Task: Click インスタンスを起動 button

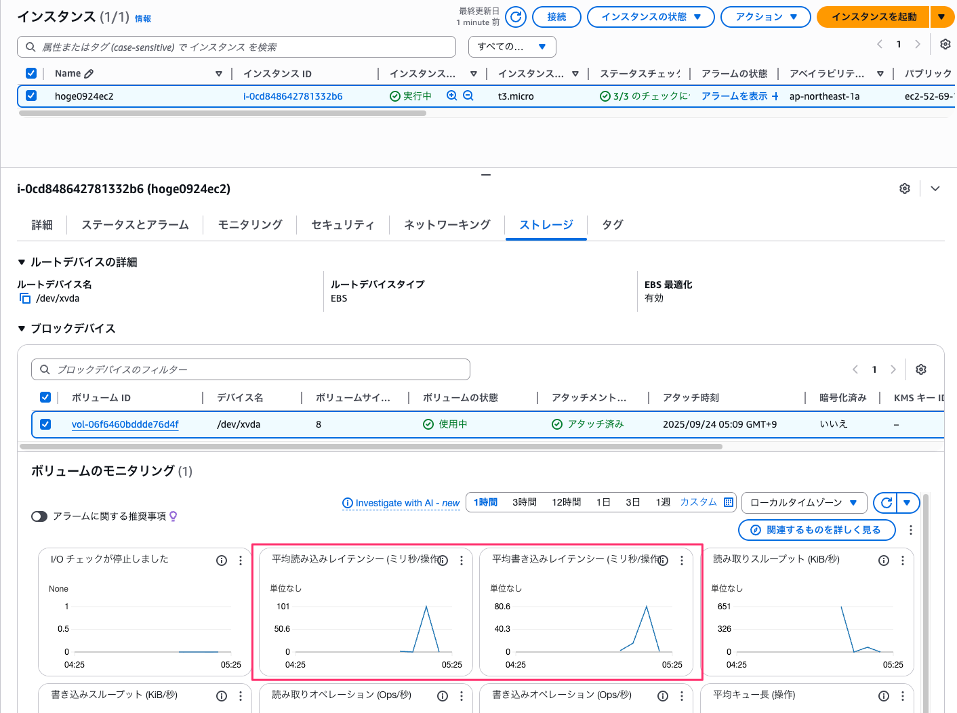Action: [874, 17]
